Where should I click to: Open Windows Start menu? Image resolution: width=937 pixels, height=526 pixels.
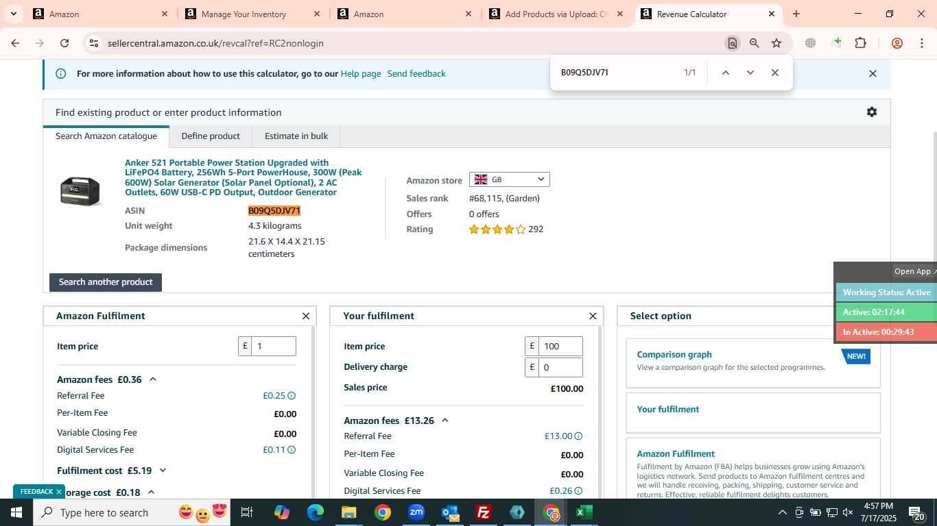click(16, 512)
